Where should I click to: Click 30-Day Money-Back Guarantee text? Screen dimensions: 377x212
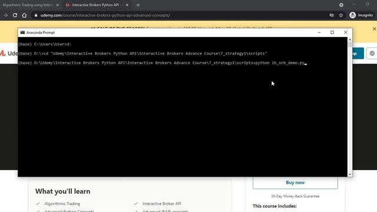295,196
